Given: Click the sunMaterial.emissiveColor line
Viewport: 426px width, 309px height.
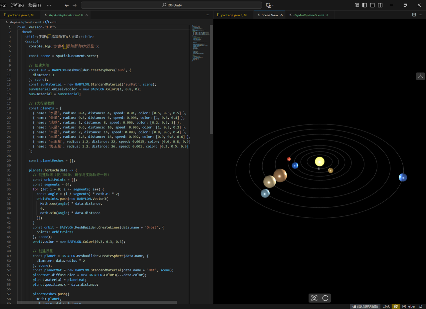Looking at the screenshot, I should [85, 89].
